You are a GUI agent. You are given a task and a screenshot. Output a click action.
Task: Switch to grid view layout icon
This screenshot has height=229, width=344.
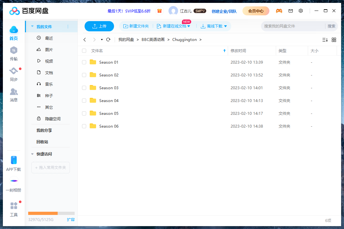334,40
